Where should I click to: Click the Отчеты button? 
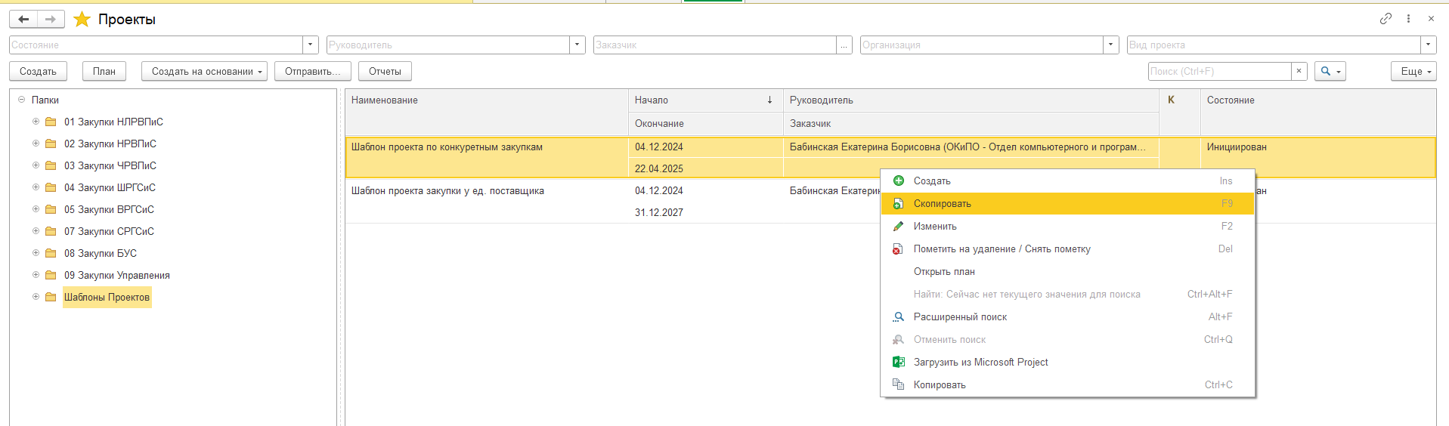coord(385,71)
